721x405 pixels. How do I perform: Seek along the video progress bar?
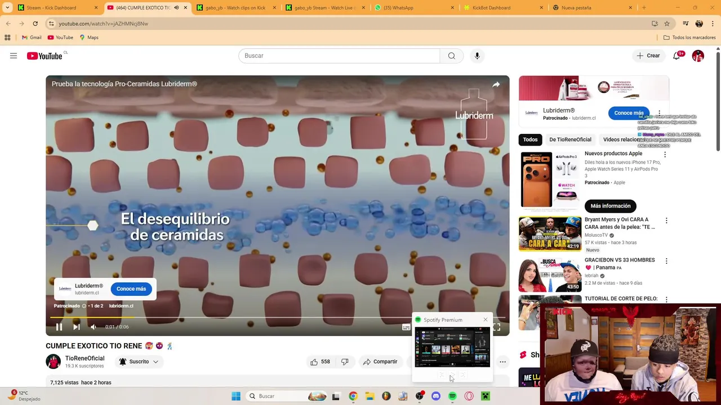tap(277, 317)
